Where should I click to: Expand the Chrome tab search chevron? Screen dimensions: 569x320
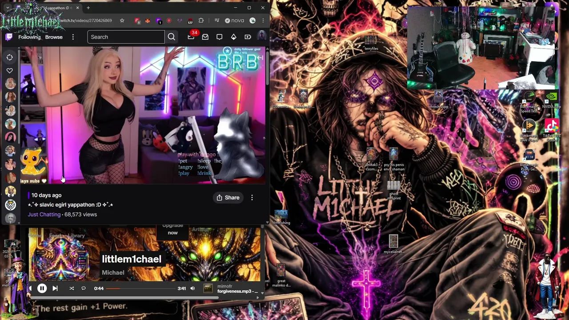coord(7,8)
